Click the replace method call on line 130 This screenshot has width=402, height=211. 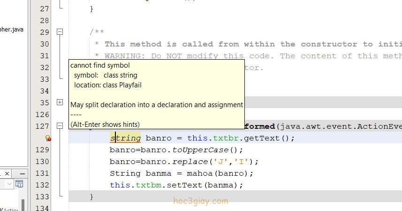point(189,161)
